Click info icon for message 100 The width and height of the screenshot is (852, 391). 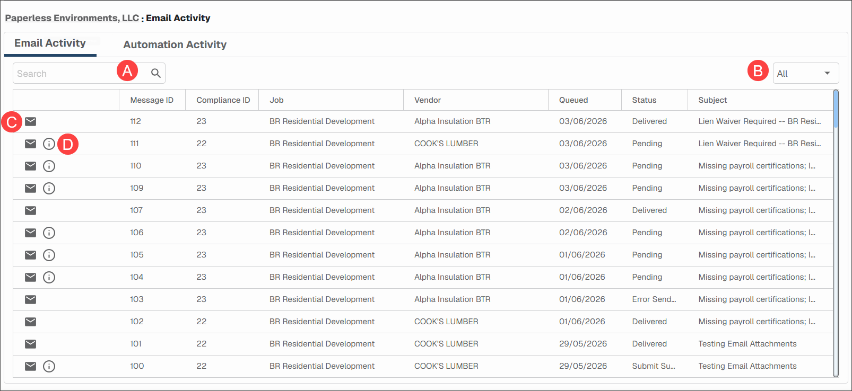point(49,366)
